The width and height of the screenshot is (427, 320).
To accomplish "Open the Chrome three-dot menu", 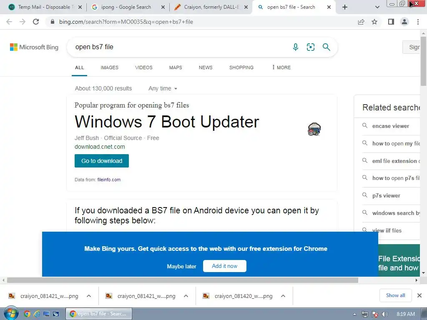I will point(418,22).
